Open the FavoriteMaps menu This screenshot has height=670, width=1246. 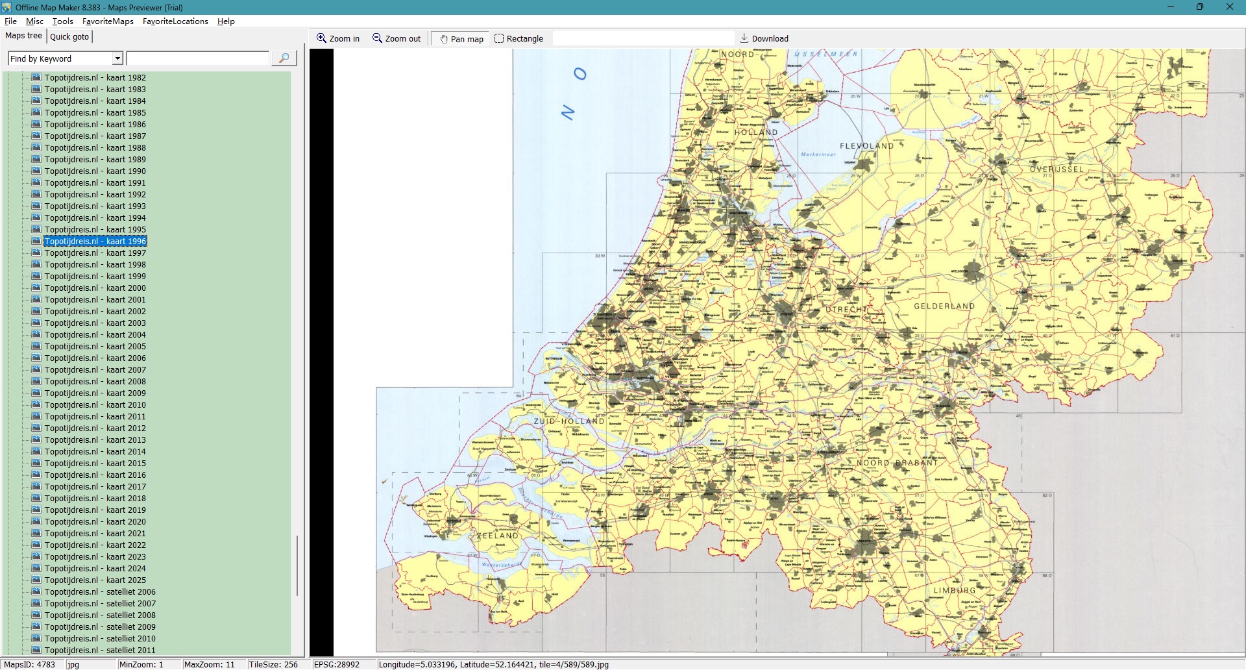pos(108,21)
